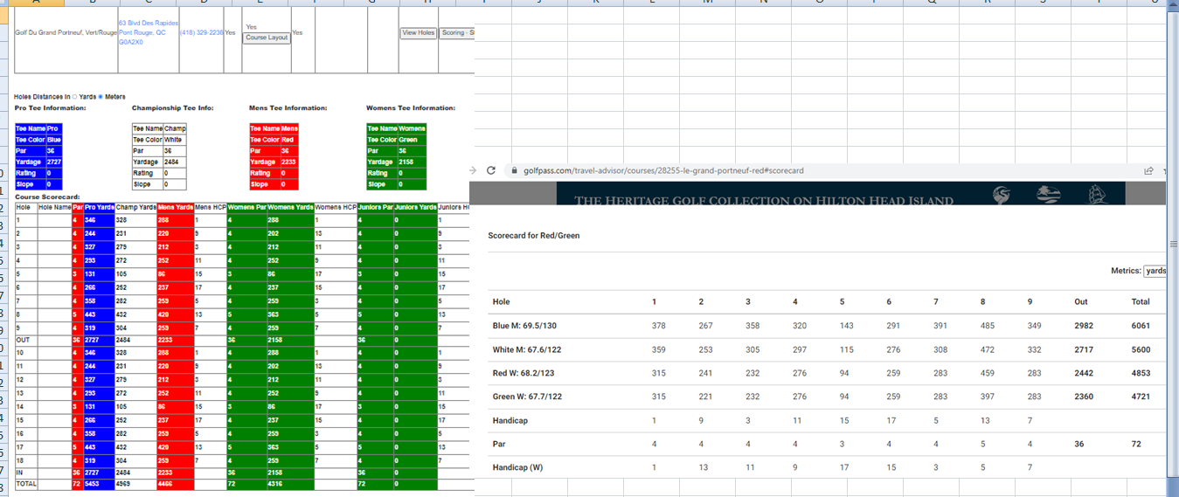Click 'Womens Yards' column header
Viewport: 1179px width, 497px height.
point(290,207)
